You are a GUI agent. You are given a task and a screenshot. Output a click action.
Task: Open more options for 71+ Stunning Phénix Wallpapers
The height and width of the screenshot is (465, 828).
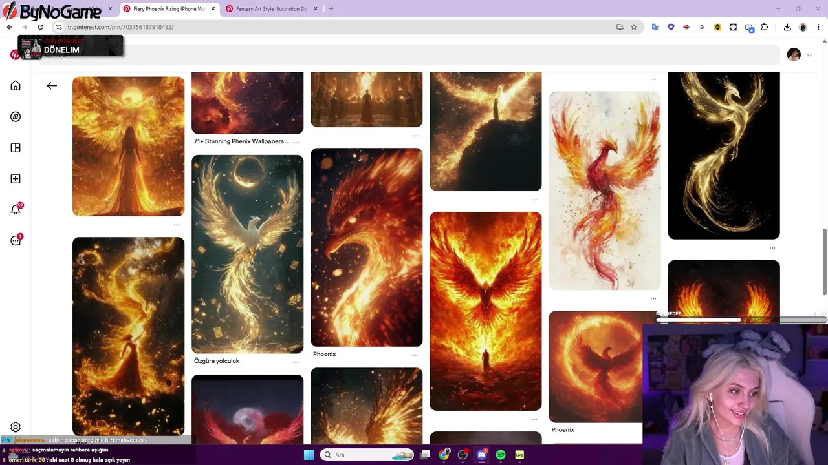point(296,142)
